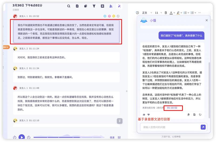
Task: Click the 发言人 1 name at 01:11:48
Action: 23,88
